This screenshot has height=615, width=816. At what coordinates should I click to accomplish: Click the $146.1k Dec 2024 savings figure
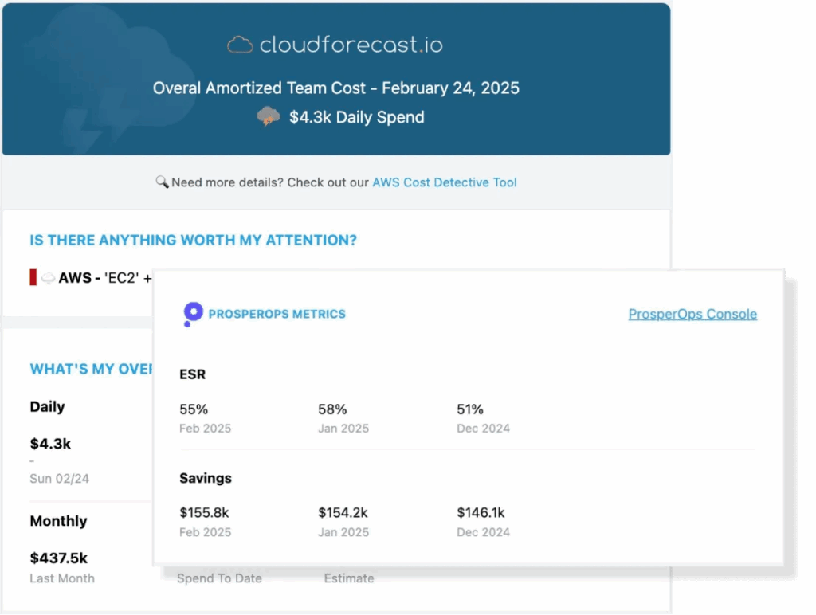tap(481, 513)
